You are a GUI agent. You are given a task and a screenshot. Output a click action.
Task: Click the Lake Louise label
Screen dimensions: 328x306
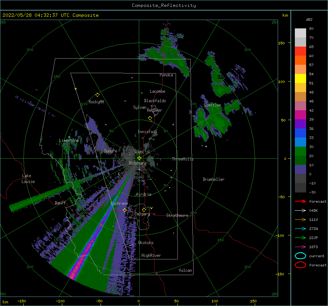[x=28, y=179]
